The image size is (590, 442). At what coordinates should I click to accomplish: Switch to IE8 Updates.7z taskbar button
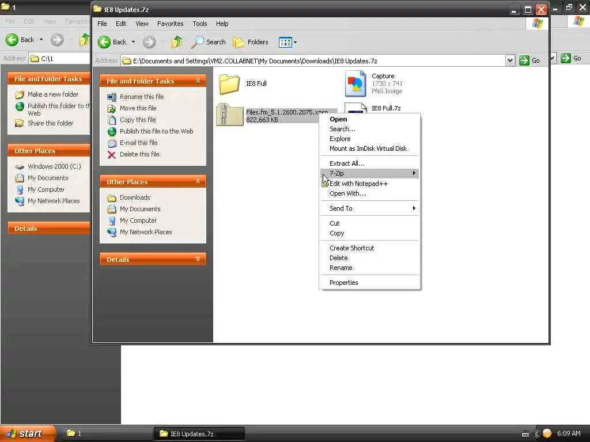199,434
